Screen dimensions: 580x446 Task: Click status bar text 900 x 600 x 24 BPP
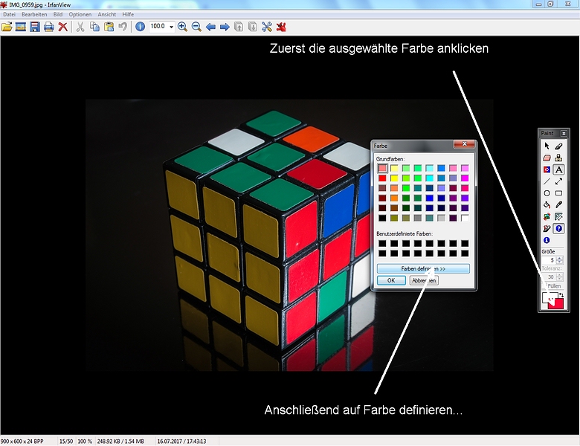tap(22, 442)
